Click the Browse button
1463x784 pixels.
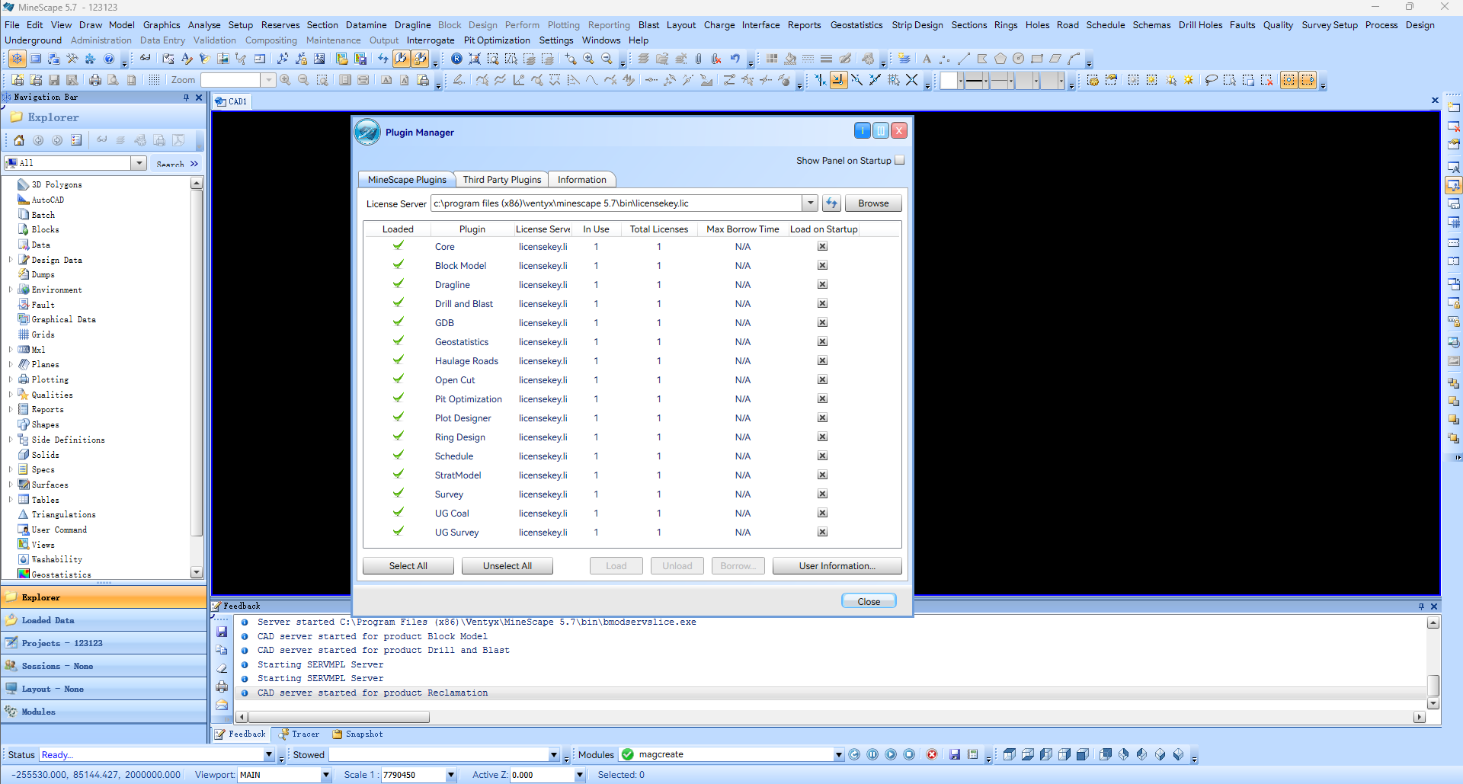pyautogui.click(x=873, y=203)
